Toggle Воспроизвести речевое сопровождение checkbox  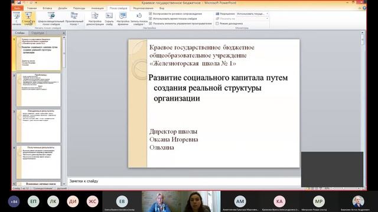[151, 14]
